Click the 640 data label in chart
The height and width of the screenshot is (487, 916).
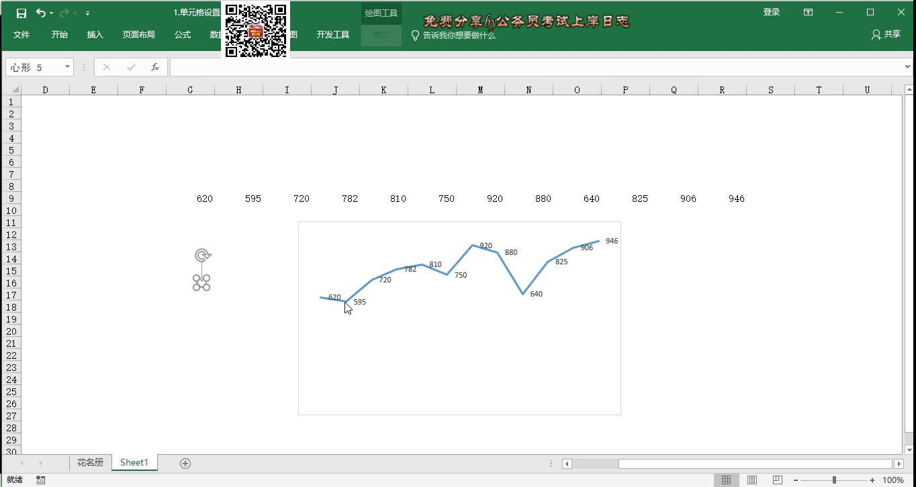536,294
